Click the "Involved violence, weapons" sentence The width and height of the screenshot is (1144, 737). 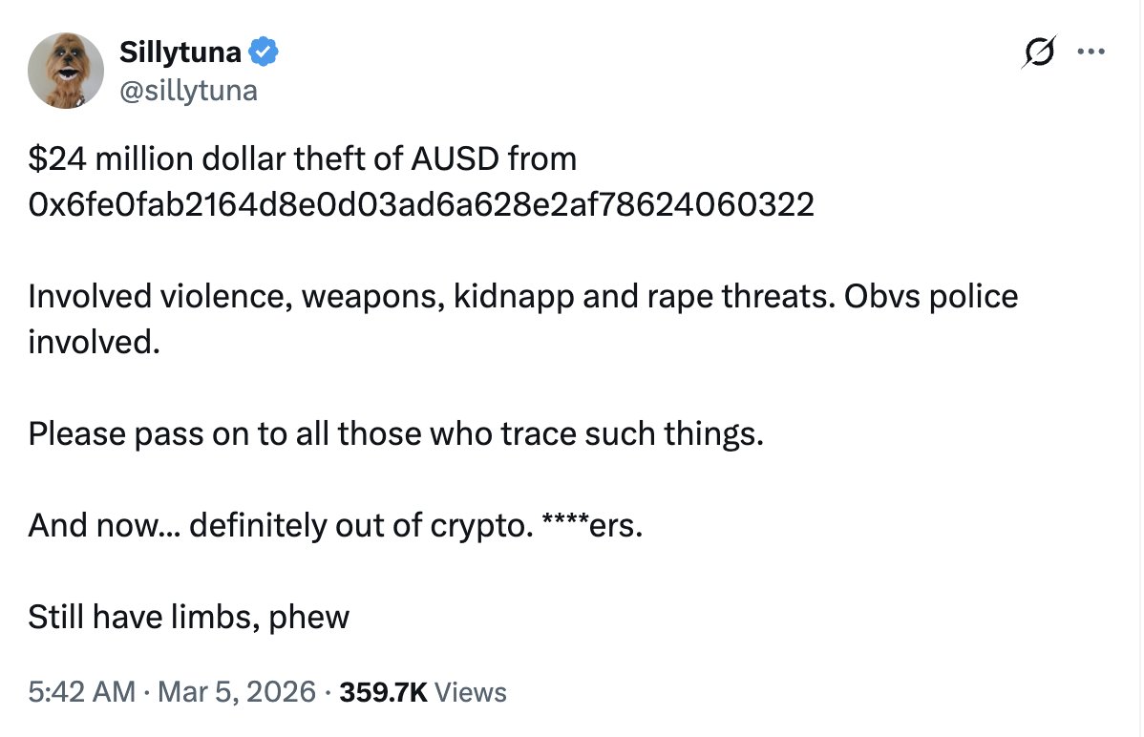[239, 296]
